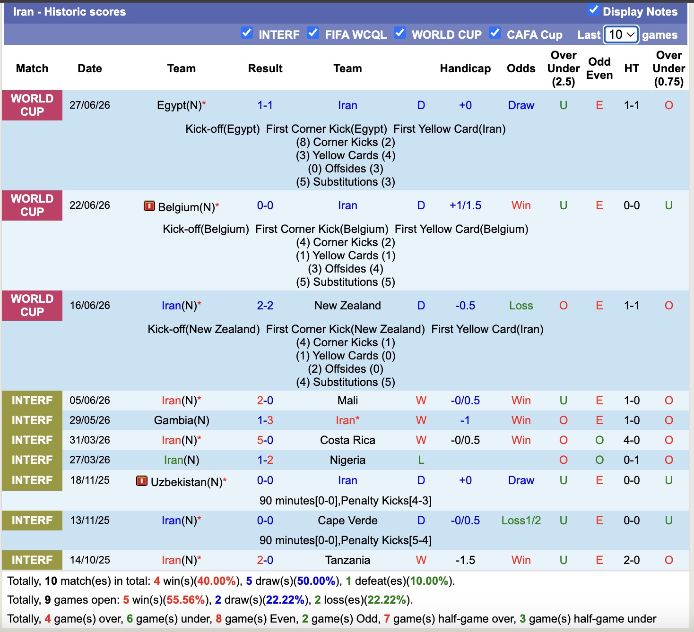
Task: Click the 0-1 half-time score
Action: click(x=632, y=460)
